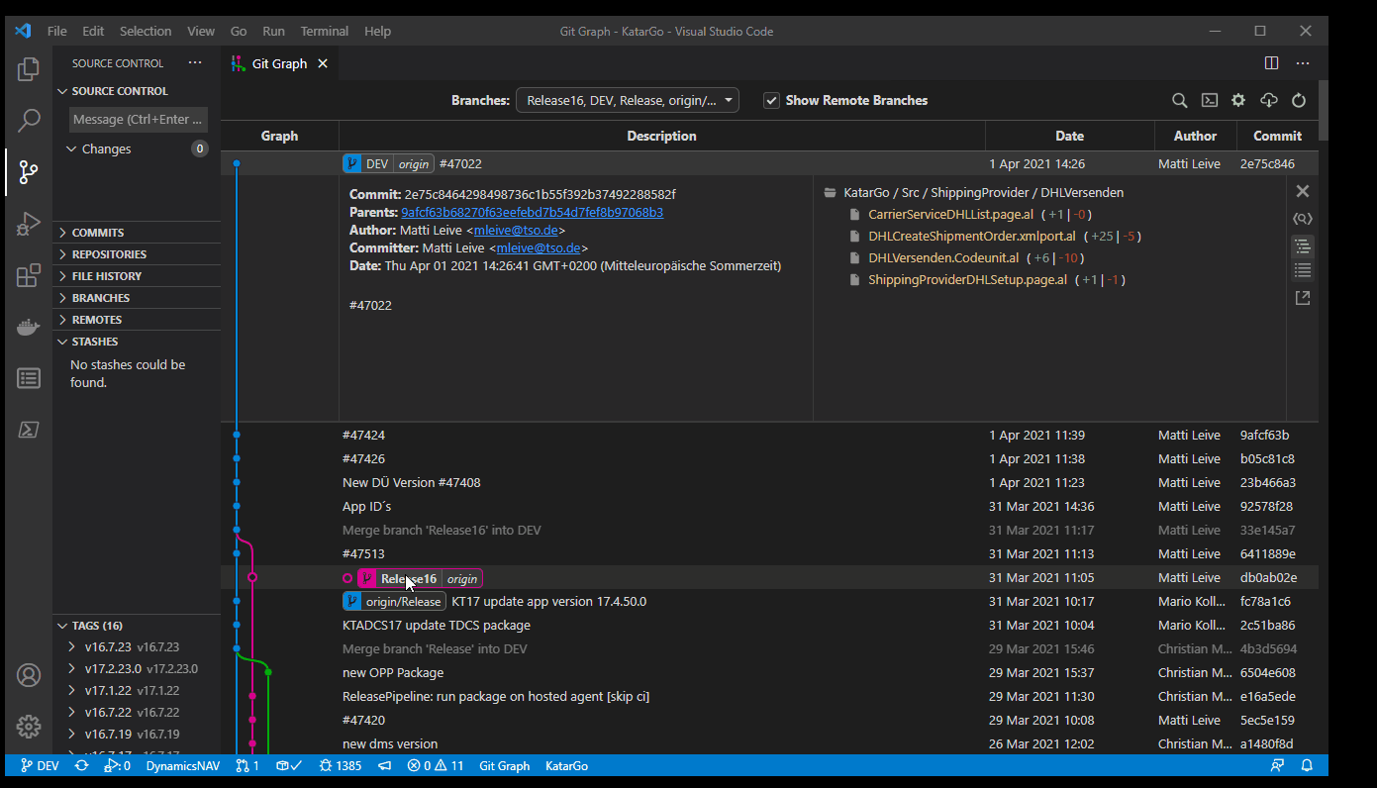Open the Explorer view in the activity bar
Viewport: 1377px width, 788px height.
pos(29,69)
